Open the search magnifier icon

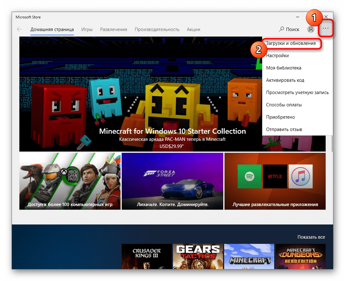282,29
